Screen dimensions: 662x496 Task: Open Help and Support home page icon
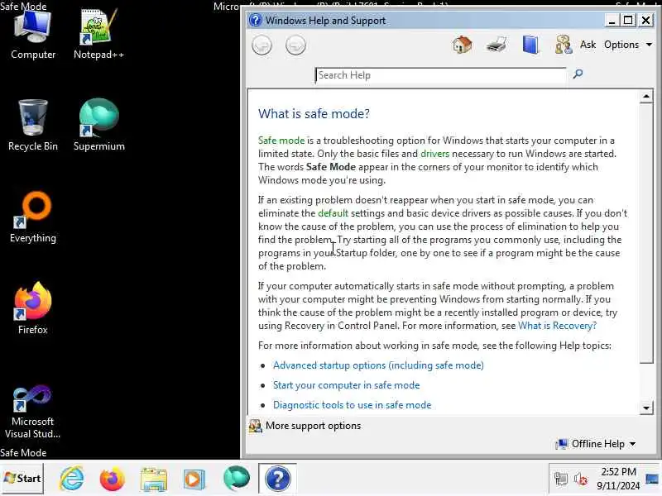tap(462, 45)
